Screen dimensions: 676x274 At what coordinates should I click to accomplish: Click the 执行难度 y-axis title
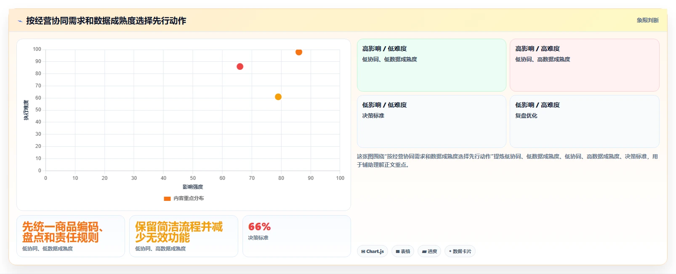coord(26,110)
